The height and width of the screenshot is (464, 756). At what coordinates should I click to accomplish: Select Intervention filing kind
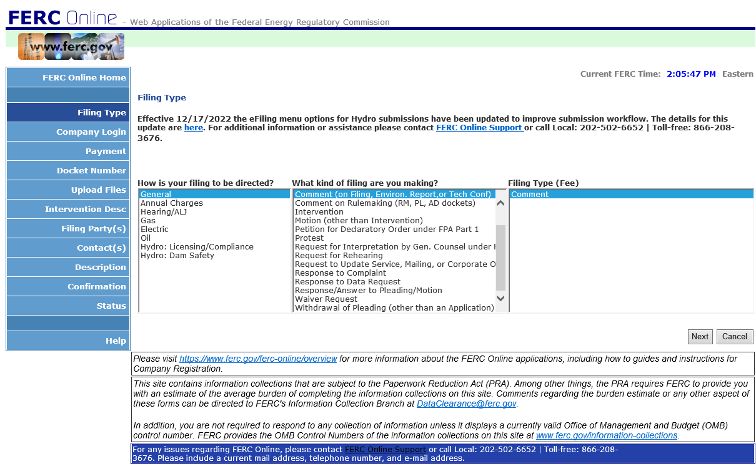click(394, 212)
